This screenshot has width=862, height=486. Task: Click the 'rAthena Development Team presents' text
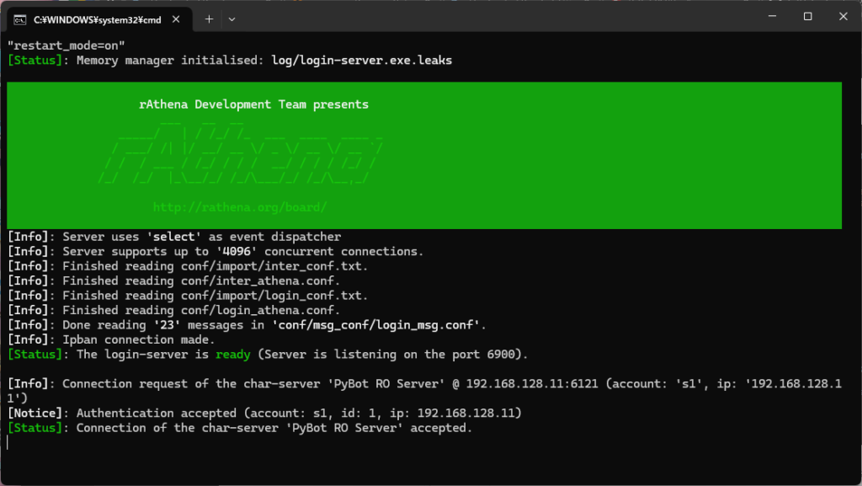click(x=253, y=104)
